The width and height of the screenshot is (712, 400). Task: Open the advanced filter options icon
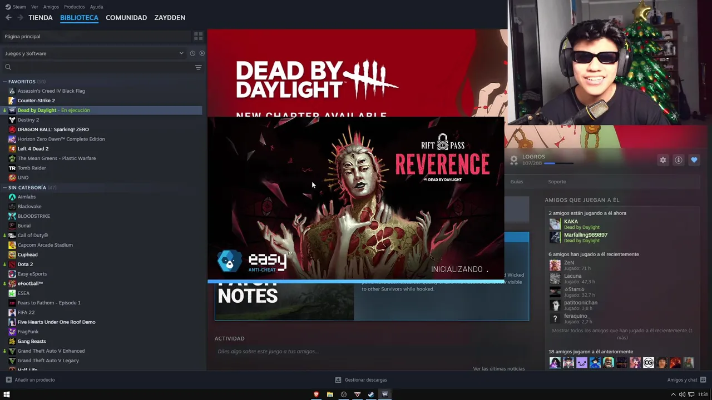pyautogui.click(x=198, y=67)
